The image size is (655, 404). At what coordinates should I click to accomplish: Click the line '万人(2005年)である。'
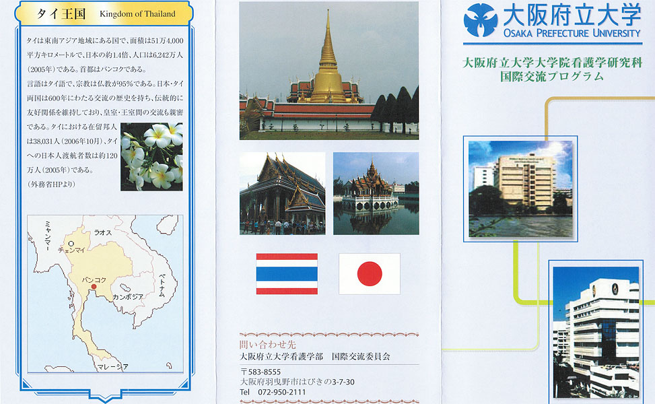60,170
